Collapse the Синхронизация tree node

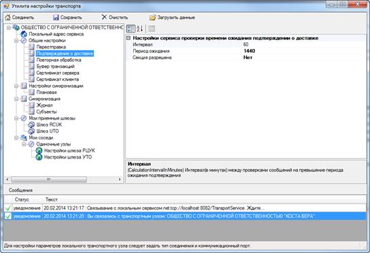(16, 99)
